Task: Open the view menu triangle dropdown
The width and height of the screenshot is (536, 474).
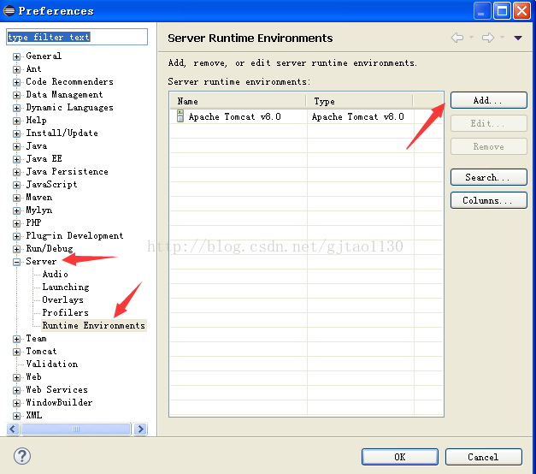Action: (x=517, y=38)
